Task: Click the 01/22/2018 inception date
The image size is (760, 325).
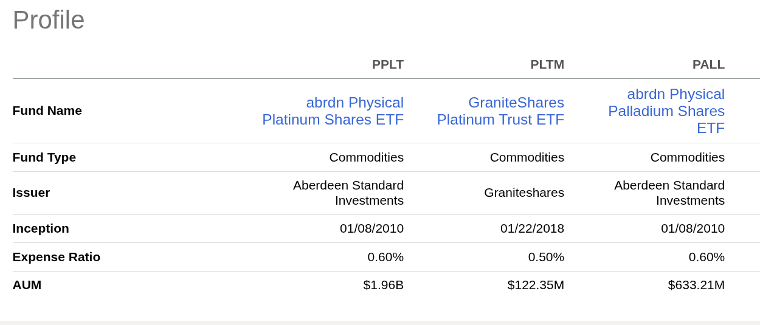Action: [x=532, y=228]
